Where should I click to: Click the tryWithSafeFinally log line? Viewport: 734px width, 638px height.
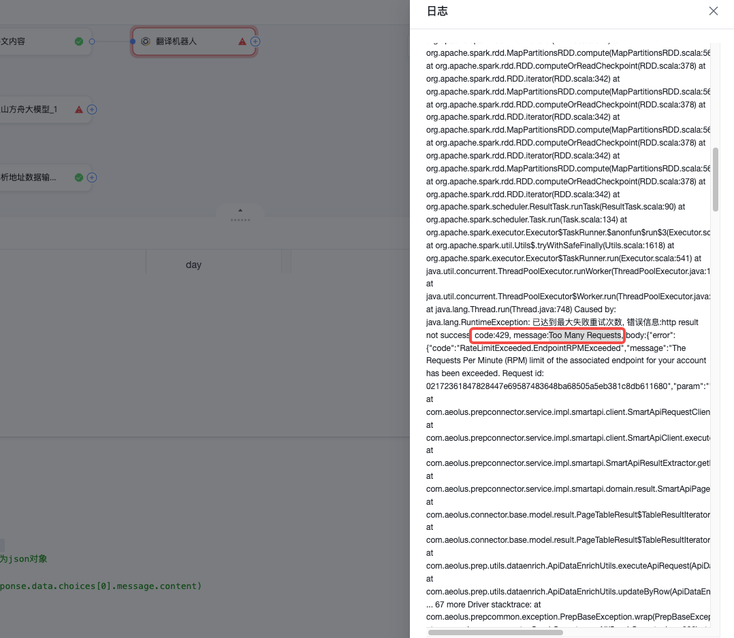[x=550, y=246]
